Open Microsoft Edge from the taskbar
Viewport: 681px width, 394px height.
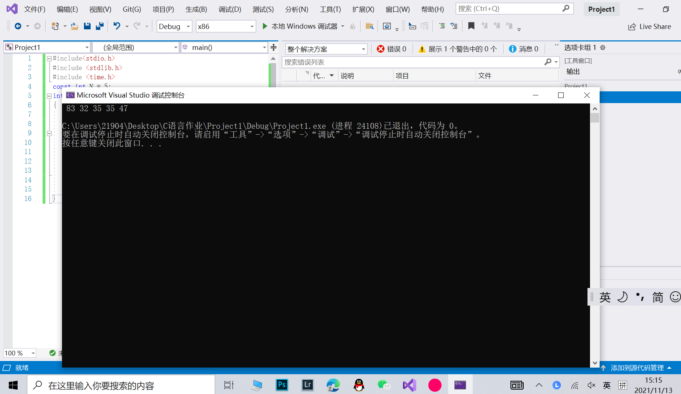[x=333, y=385]
